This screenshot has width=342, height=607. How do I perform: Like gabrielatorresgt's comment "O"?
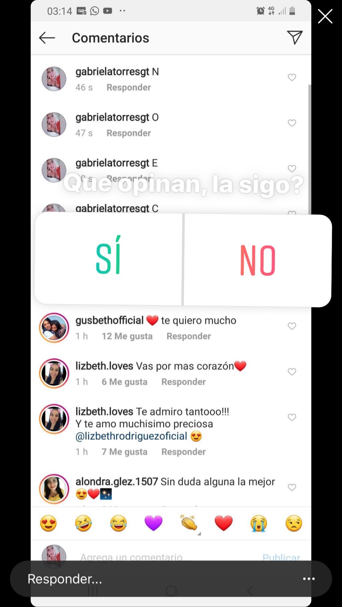click(292, 123)
